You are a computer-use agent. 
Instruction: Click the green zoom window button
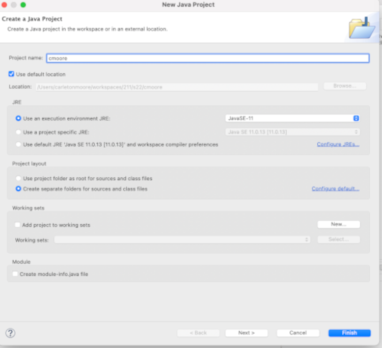(x=23, y=5)
